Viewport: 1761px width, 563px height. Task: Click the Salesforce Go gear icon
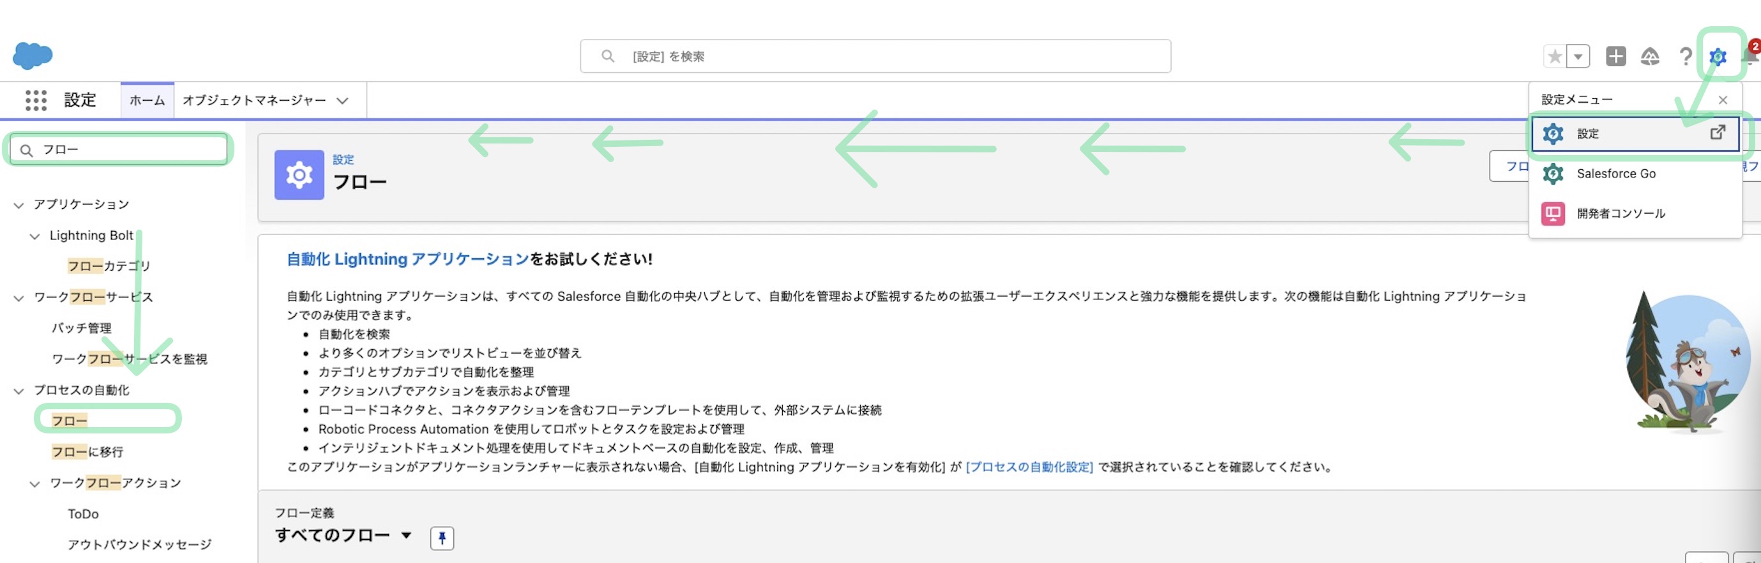coord(1552,174)
